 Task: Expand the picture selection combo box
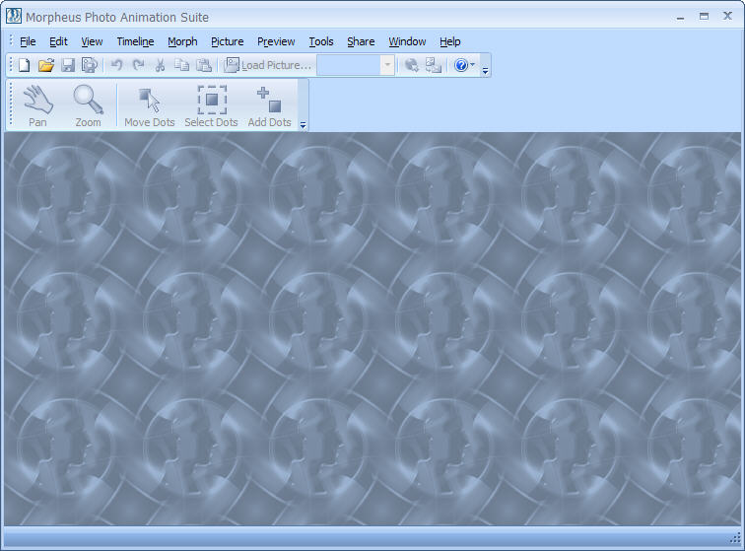pyautogui.click(x=387, y=65)
